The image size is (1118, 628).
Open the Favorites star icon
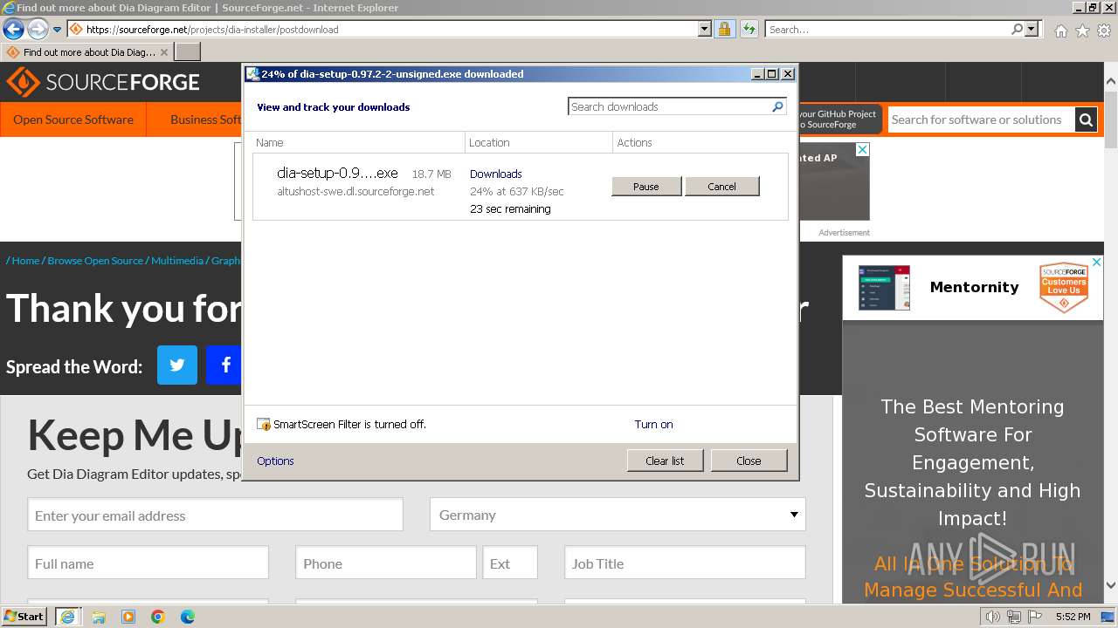[x=1082, y=31]
